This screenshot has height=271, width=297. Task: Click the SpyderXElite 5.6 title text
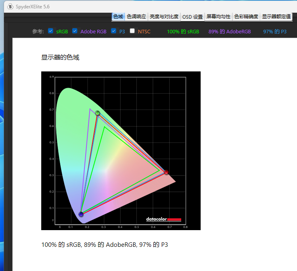point(33,7)
